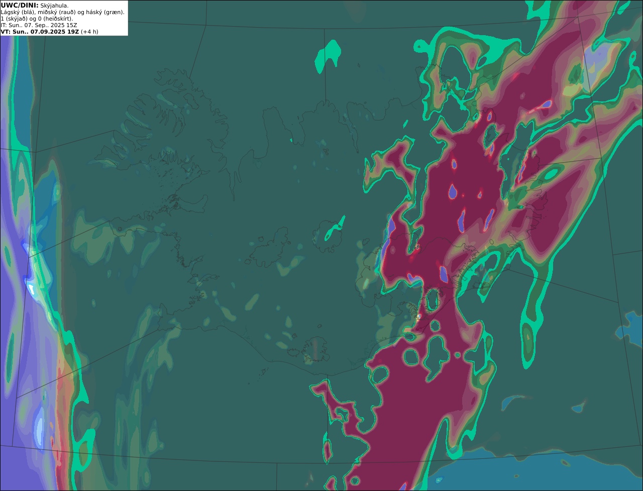Click the 'Lágský (blá), miðský (rauð)' legend line
643x491 pixels.
(x=63, y=12)
